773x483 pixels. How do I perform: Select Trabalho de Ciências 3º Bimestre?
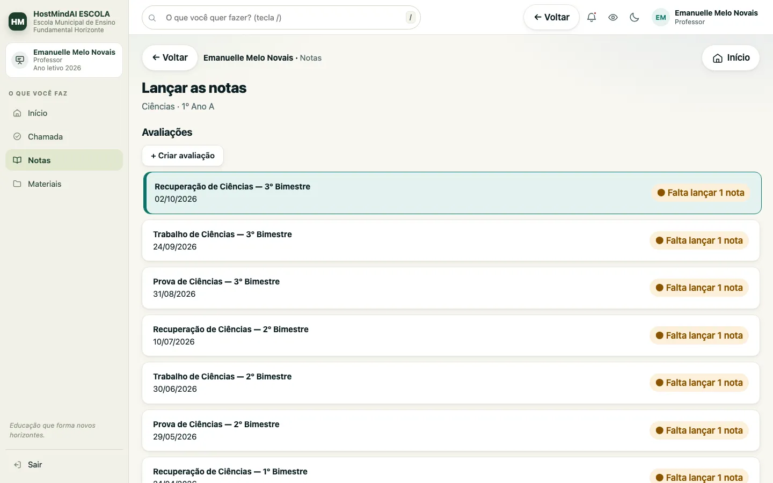pyautogui.click(x=451, y=240)
